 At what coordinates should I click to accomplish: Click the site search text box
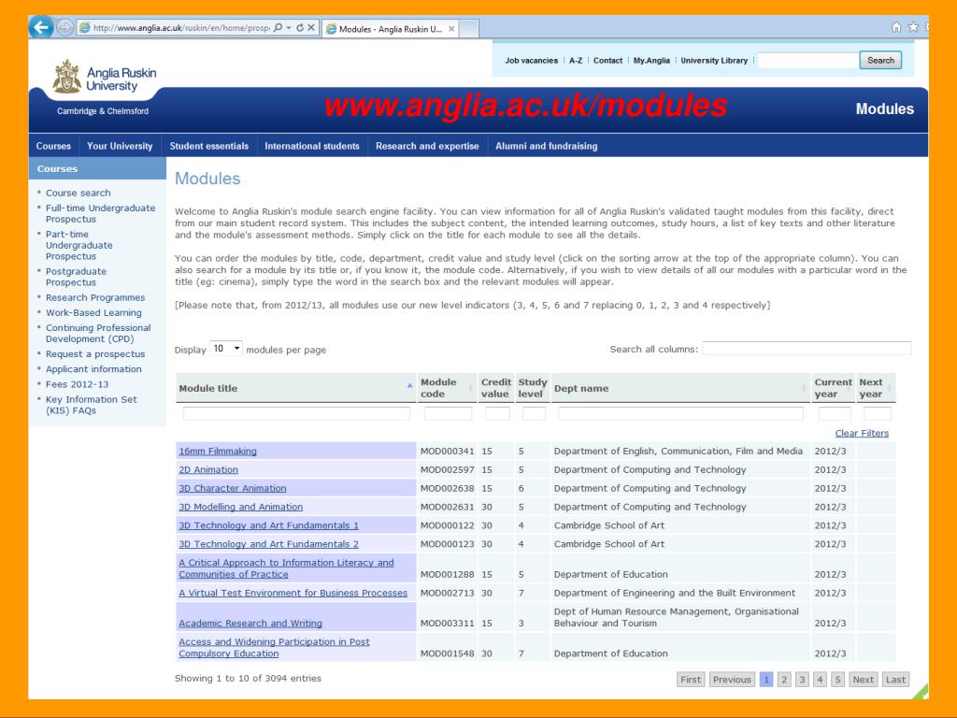pyautogui.click(x=807, y=61)
